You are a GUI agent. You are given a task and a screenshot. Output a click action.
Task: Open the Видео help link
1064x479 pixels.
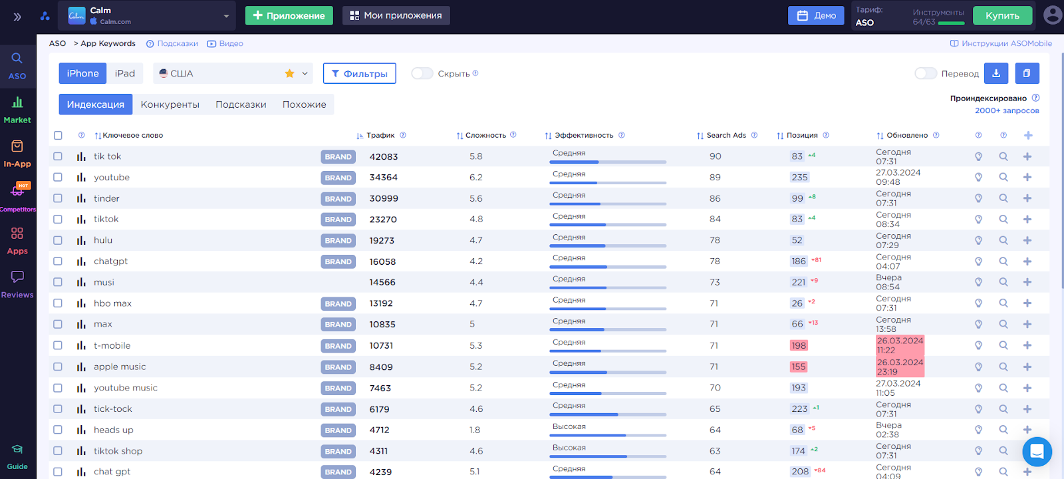(x=225, y=43)
